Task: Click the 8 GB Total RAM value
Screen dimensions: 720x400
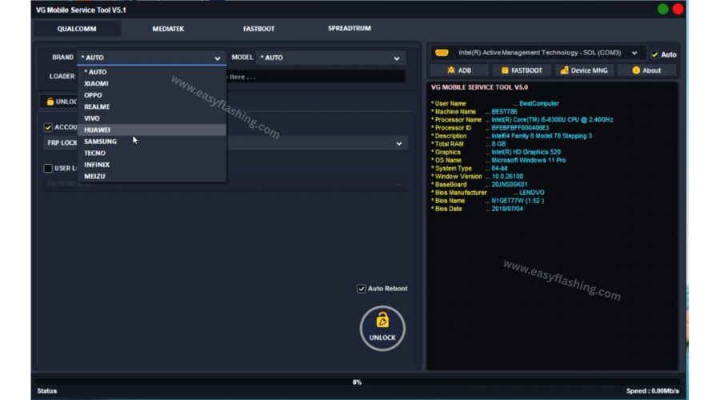Action: pos(498,144)
